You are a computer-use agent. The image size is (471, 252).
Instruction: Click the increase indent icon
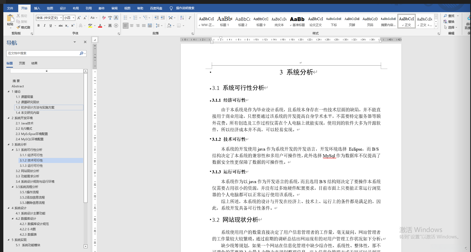[163, 18]
